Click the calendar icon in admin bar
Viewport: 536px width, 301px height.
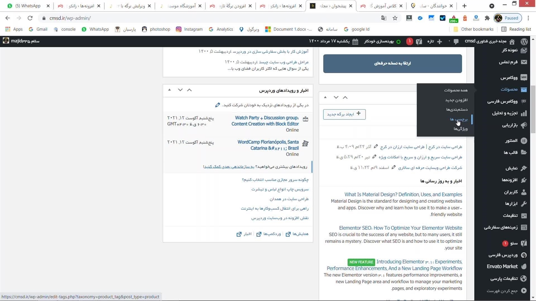coord(355,41)
